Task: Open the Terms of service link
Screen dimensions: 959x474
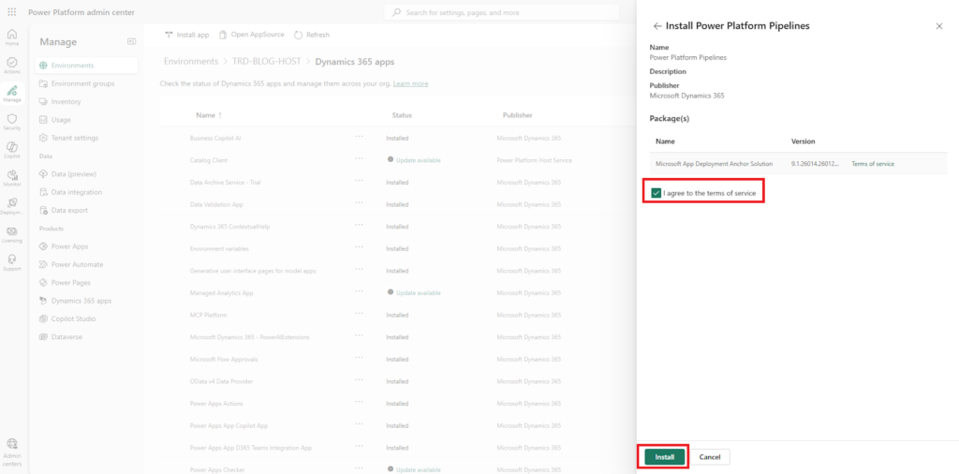Action: 872,164
